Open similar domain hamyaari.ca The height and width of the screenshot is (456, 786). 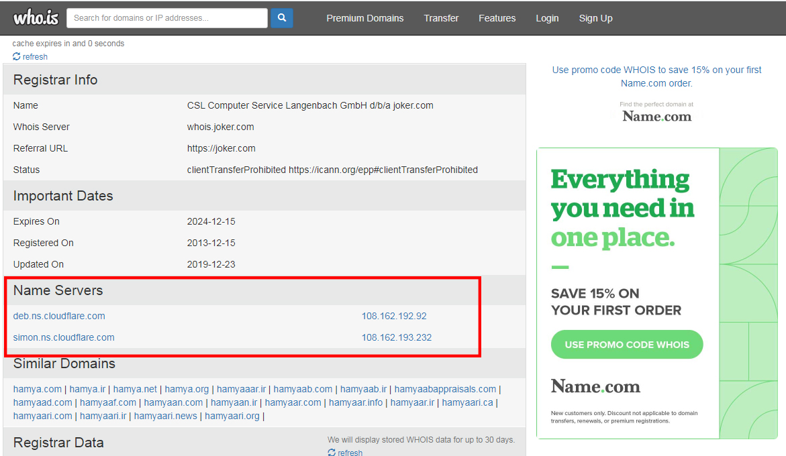coord(467,402)
